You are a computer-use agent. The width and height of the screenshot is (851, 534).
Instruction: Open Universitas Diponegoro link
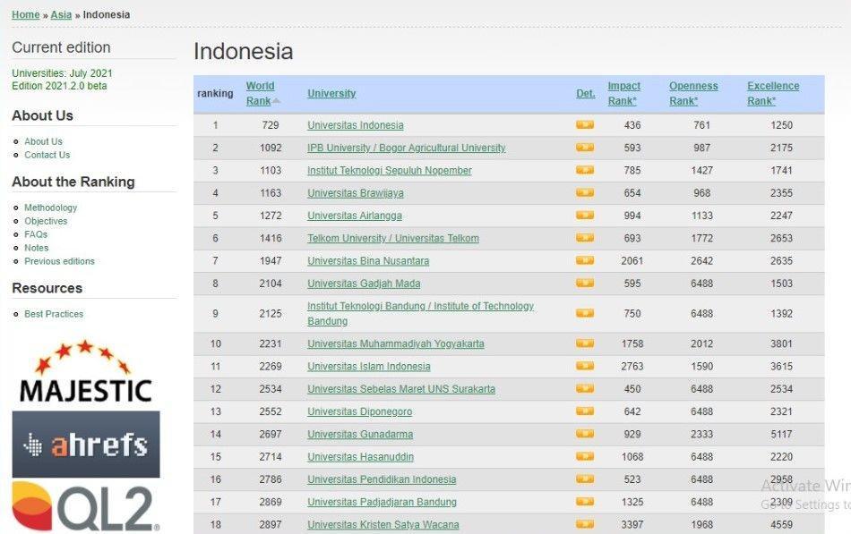pos(359,411)
